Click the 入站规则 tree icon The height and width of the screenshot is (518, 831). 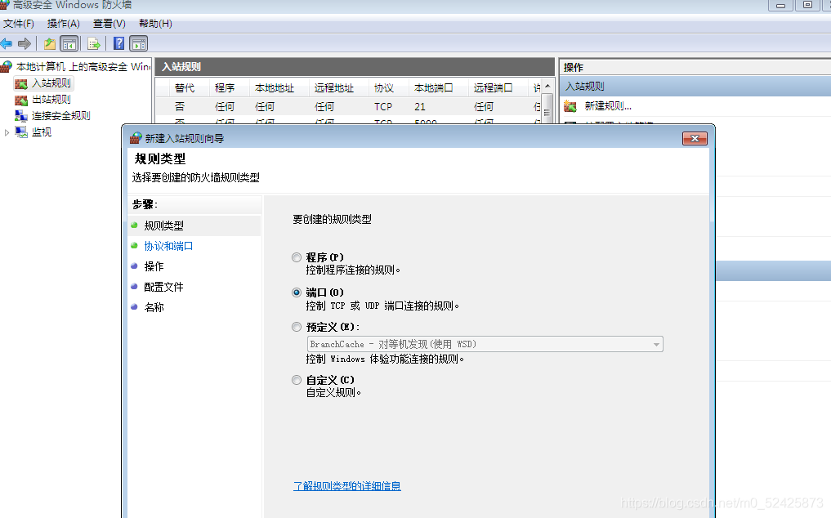(21, 84)
